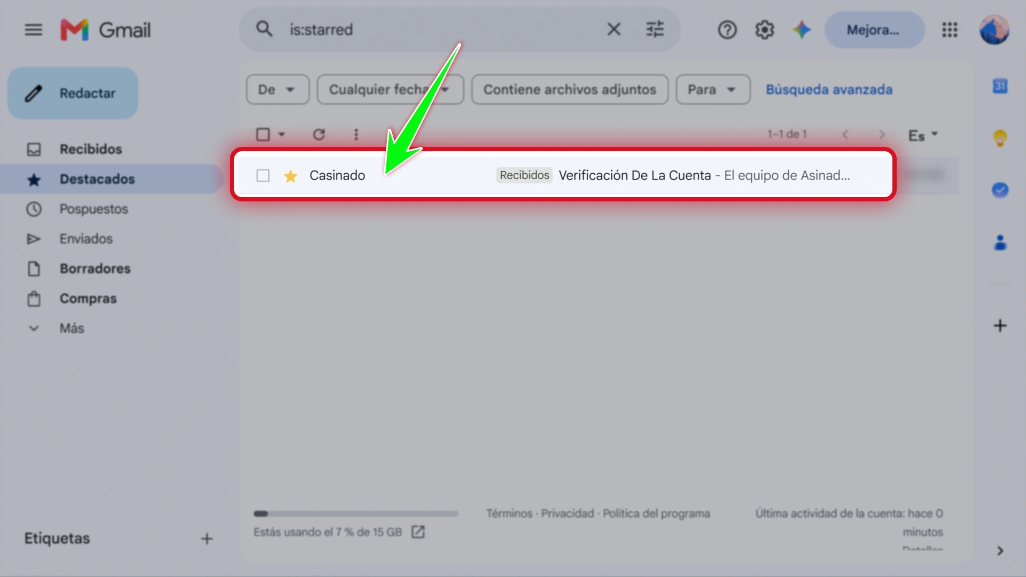The image size is (1026, 577).
Task: Open storage management external link icon
Action: tap(418, 532)
